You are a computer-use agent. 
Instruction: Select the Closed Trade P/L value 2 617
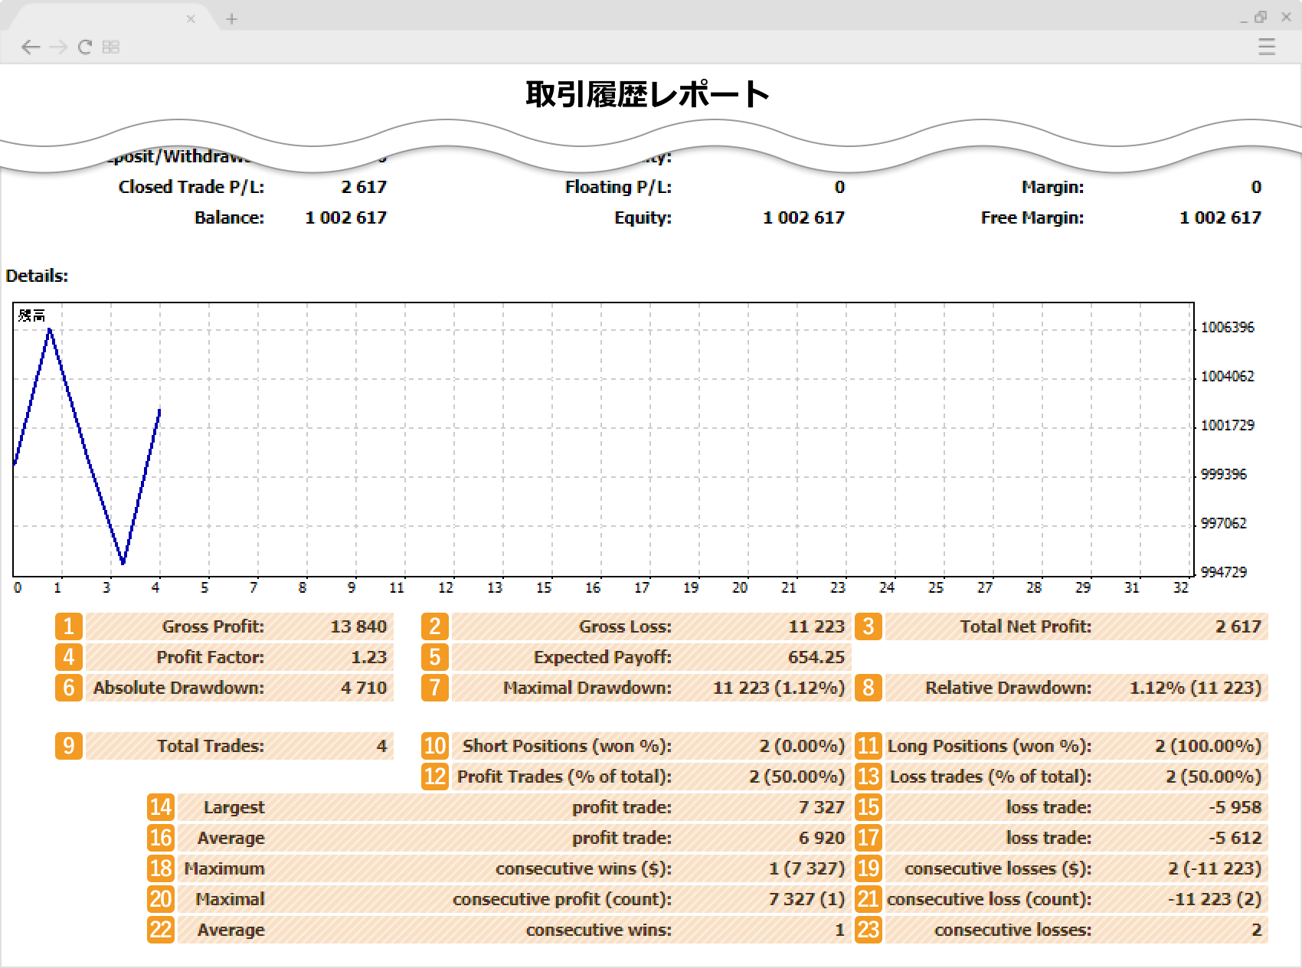[x=364, y=187]
